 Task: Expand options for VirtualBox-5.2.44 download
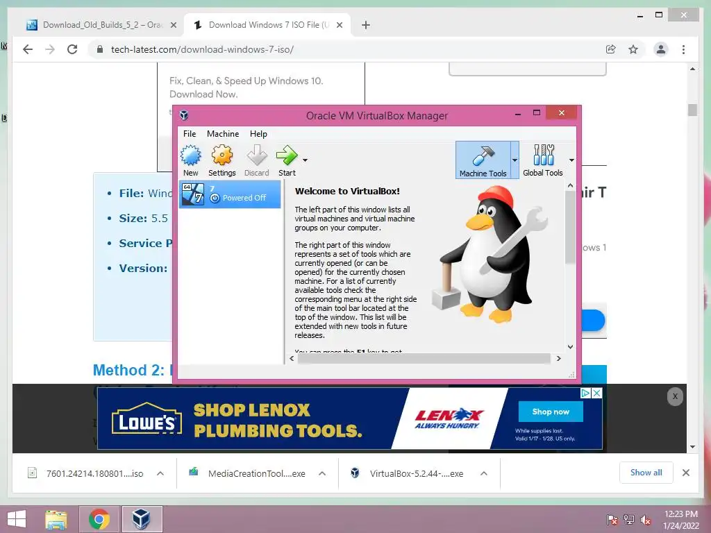[484, 473]
